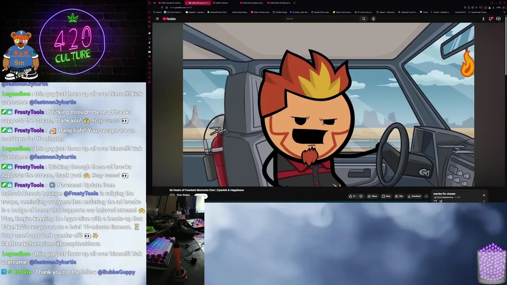This screenshot has width=507, height=285.
Task: Switch to the 'movies for stream' browser tab
Action: click(171, 3)
